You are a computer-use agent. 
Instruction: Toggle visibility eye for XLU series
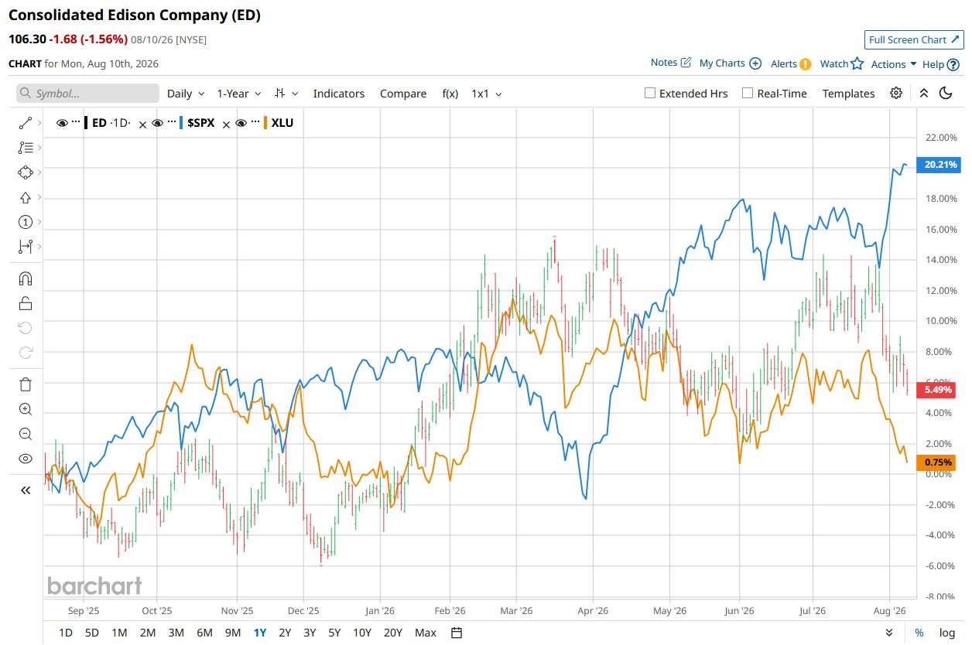pos(241,122)
